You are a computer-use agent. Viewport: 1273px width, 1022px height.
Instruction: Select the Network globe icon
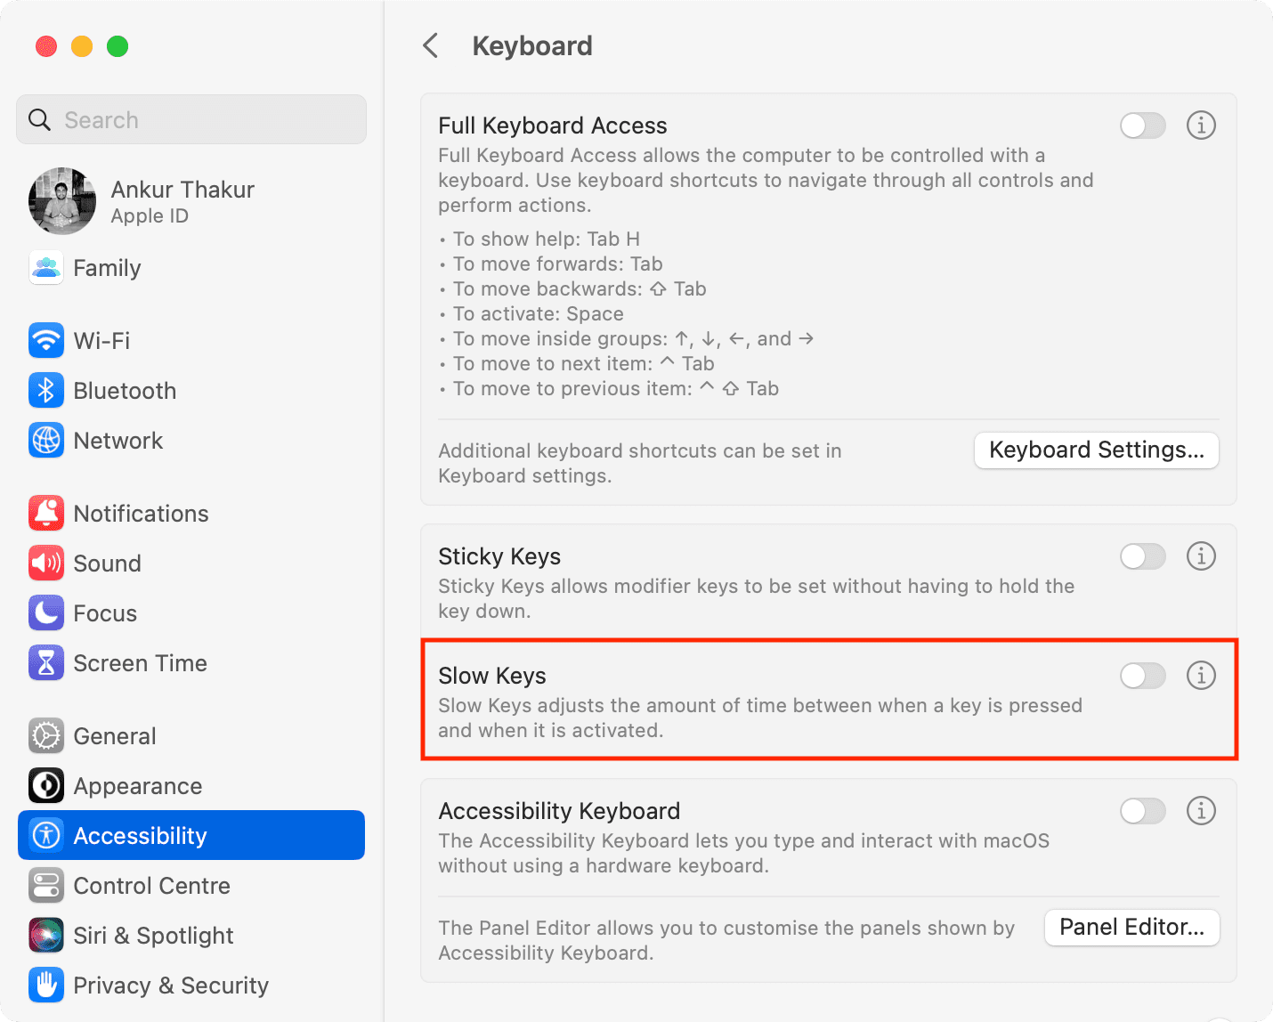[46, 440]
